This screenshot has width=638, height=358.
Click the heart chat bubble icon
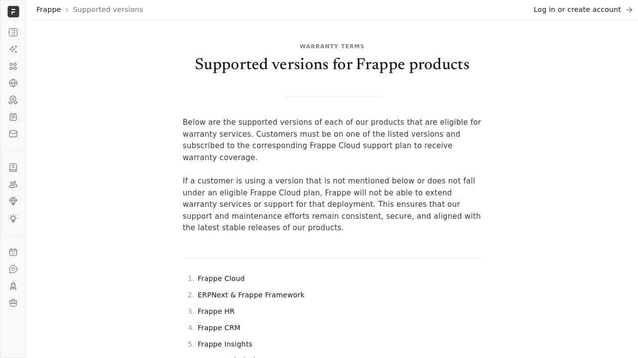[13, 269]
